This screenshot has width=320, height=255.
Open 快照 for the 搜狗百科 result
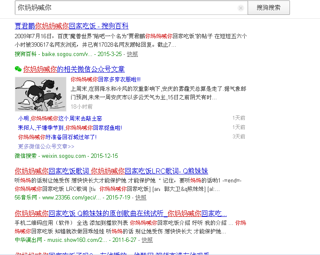click(132, 54)
